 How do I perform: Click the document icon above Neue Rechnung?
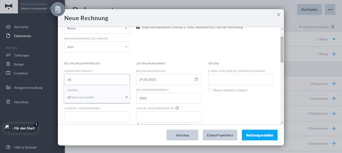[58, 9]
